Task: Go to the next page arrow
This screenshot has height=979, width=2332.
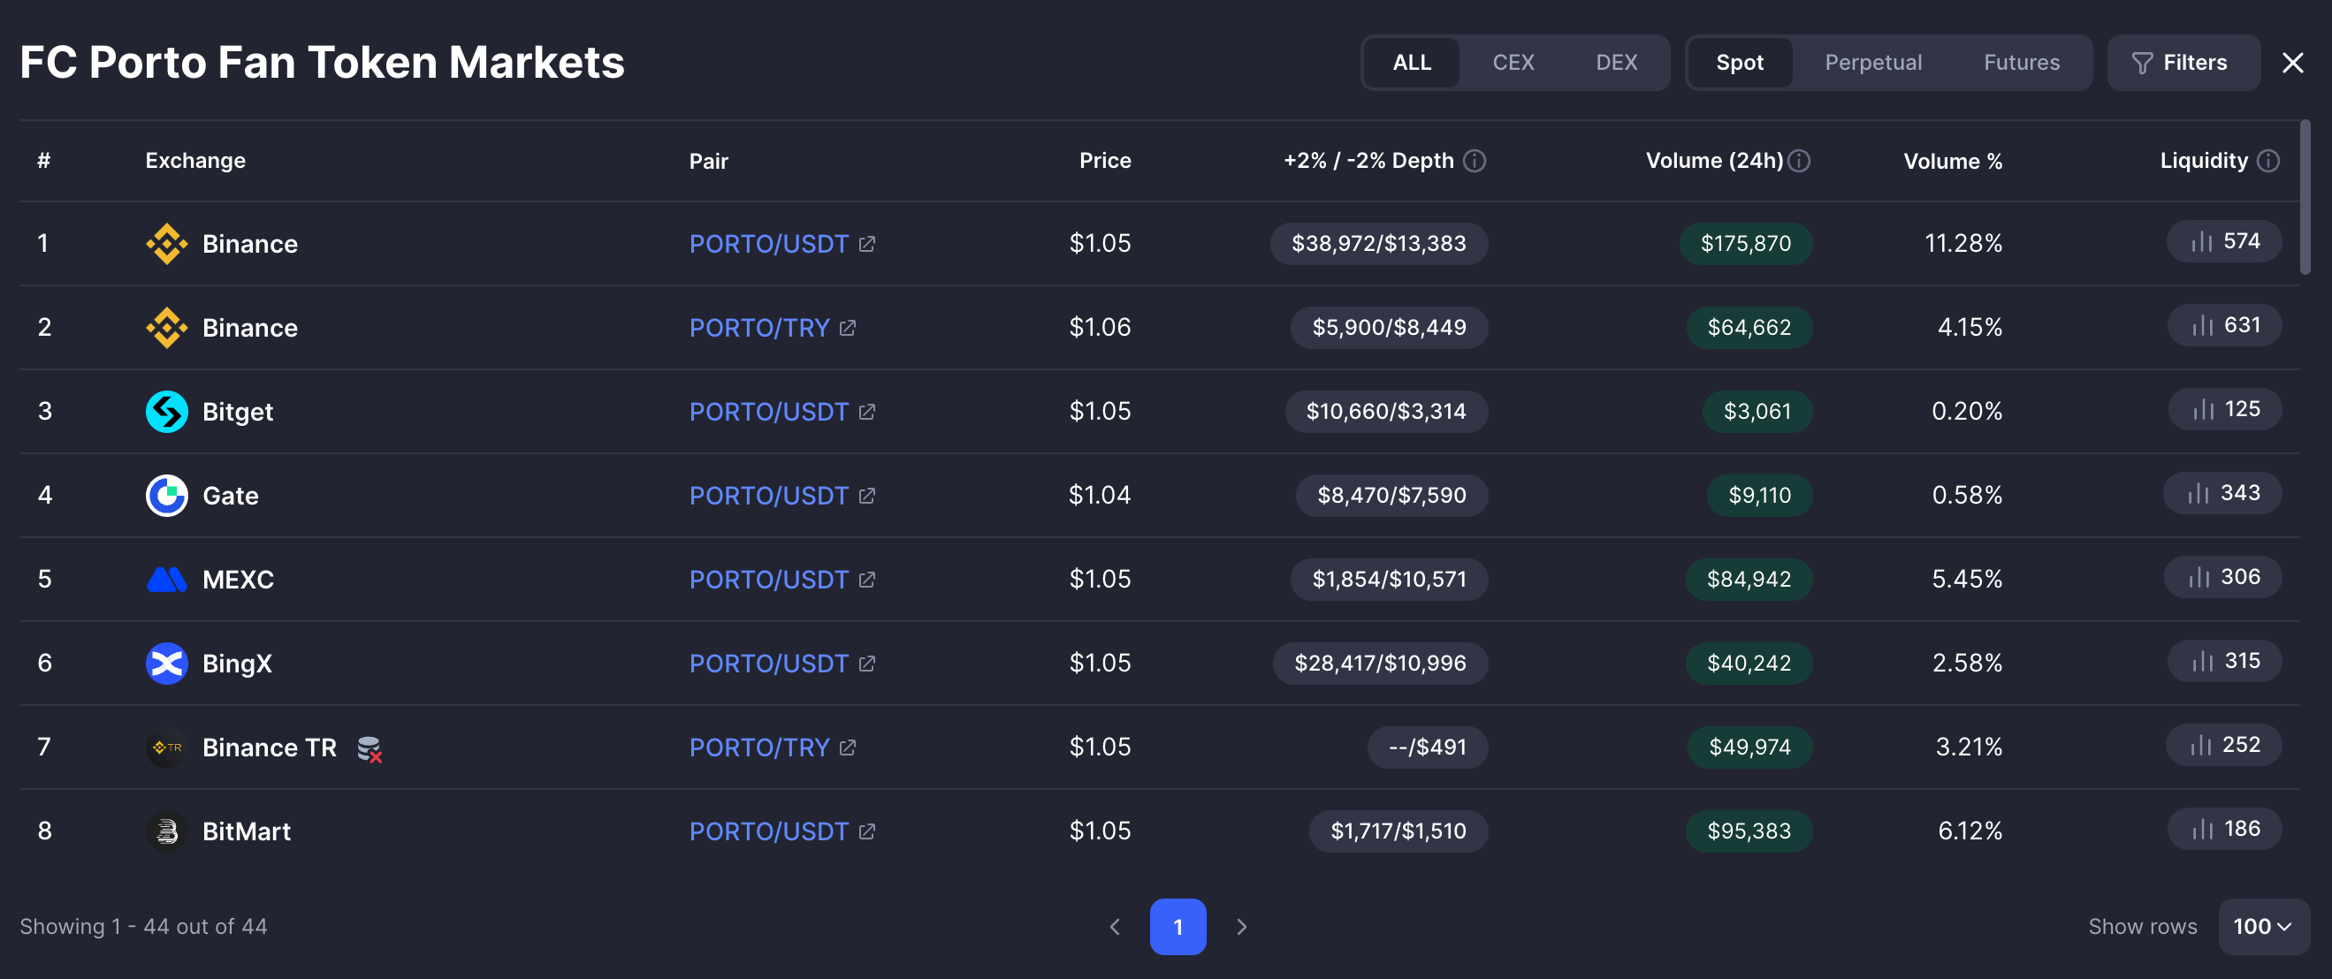Action: pos(1241,927)
